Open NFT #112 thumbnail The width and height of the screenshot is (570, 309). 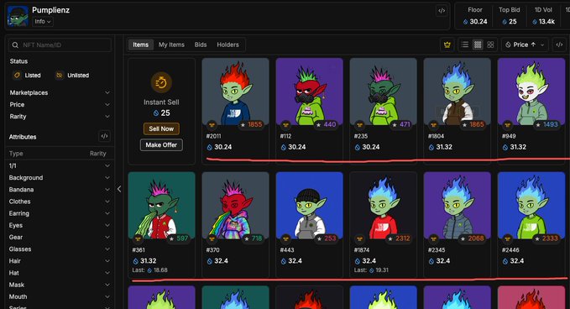click(310, 92)
